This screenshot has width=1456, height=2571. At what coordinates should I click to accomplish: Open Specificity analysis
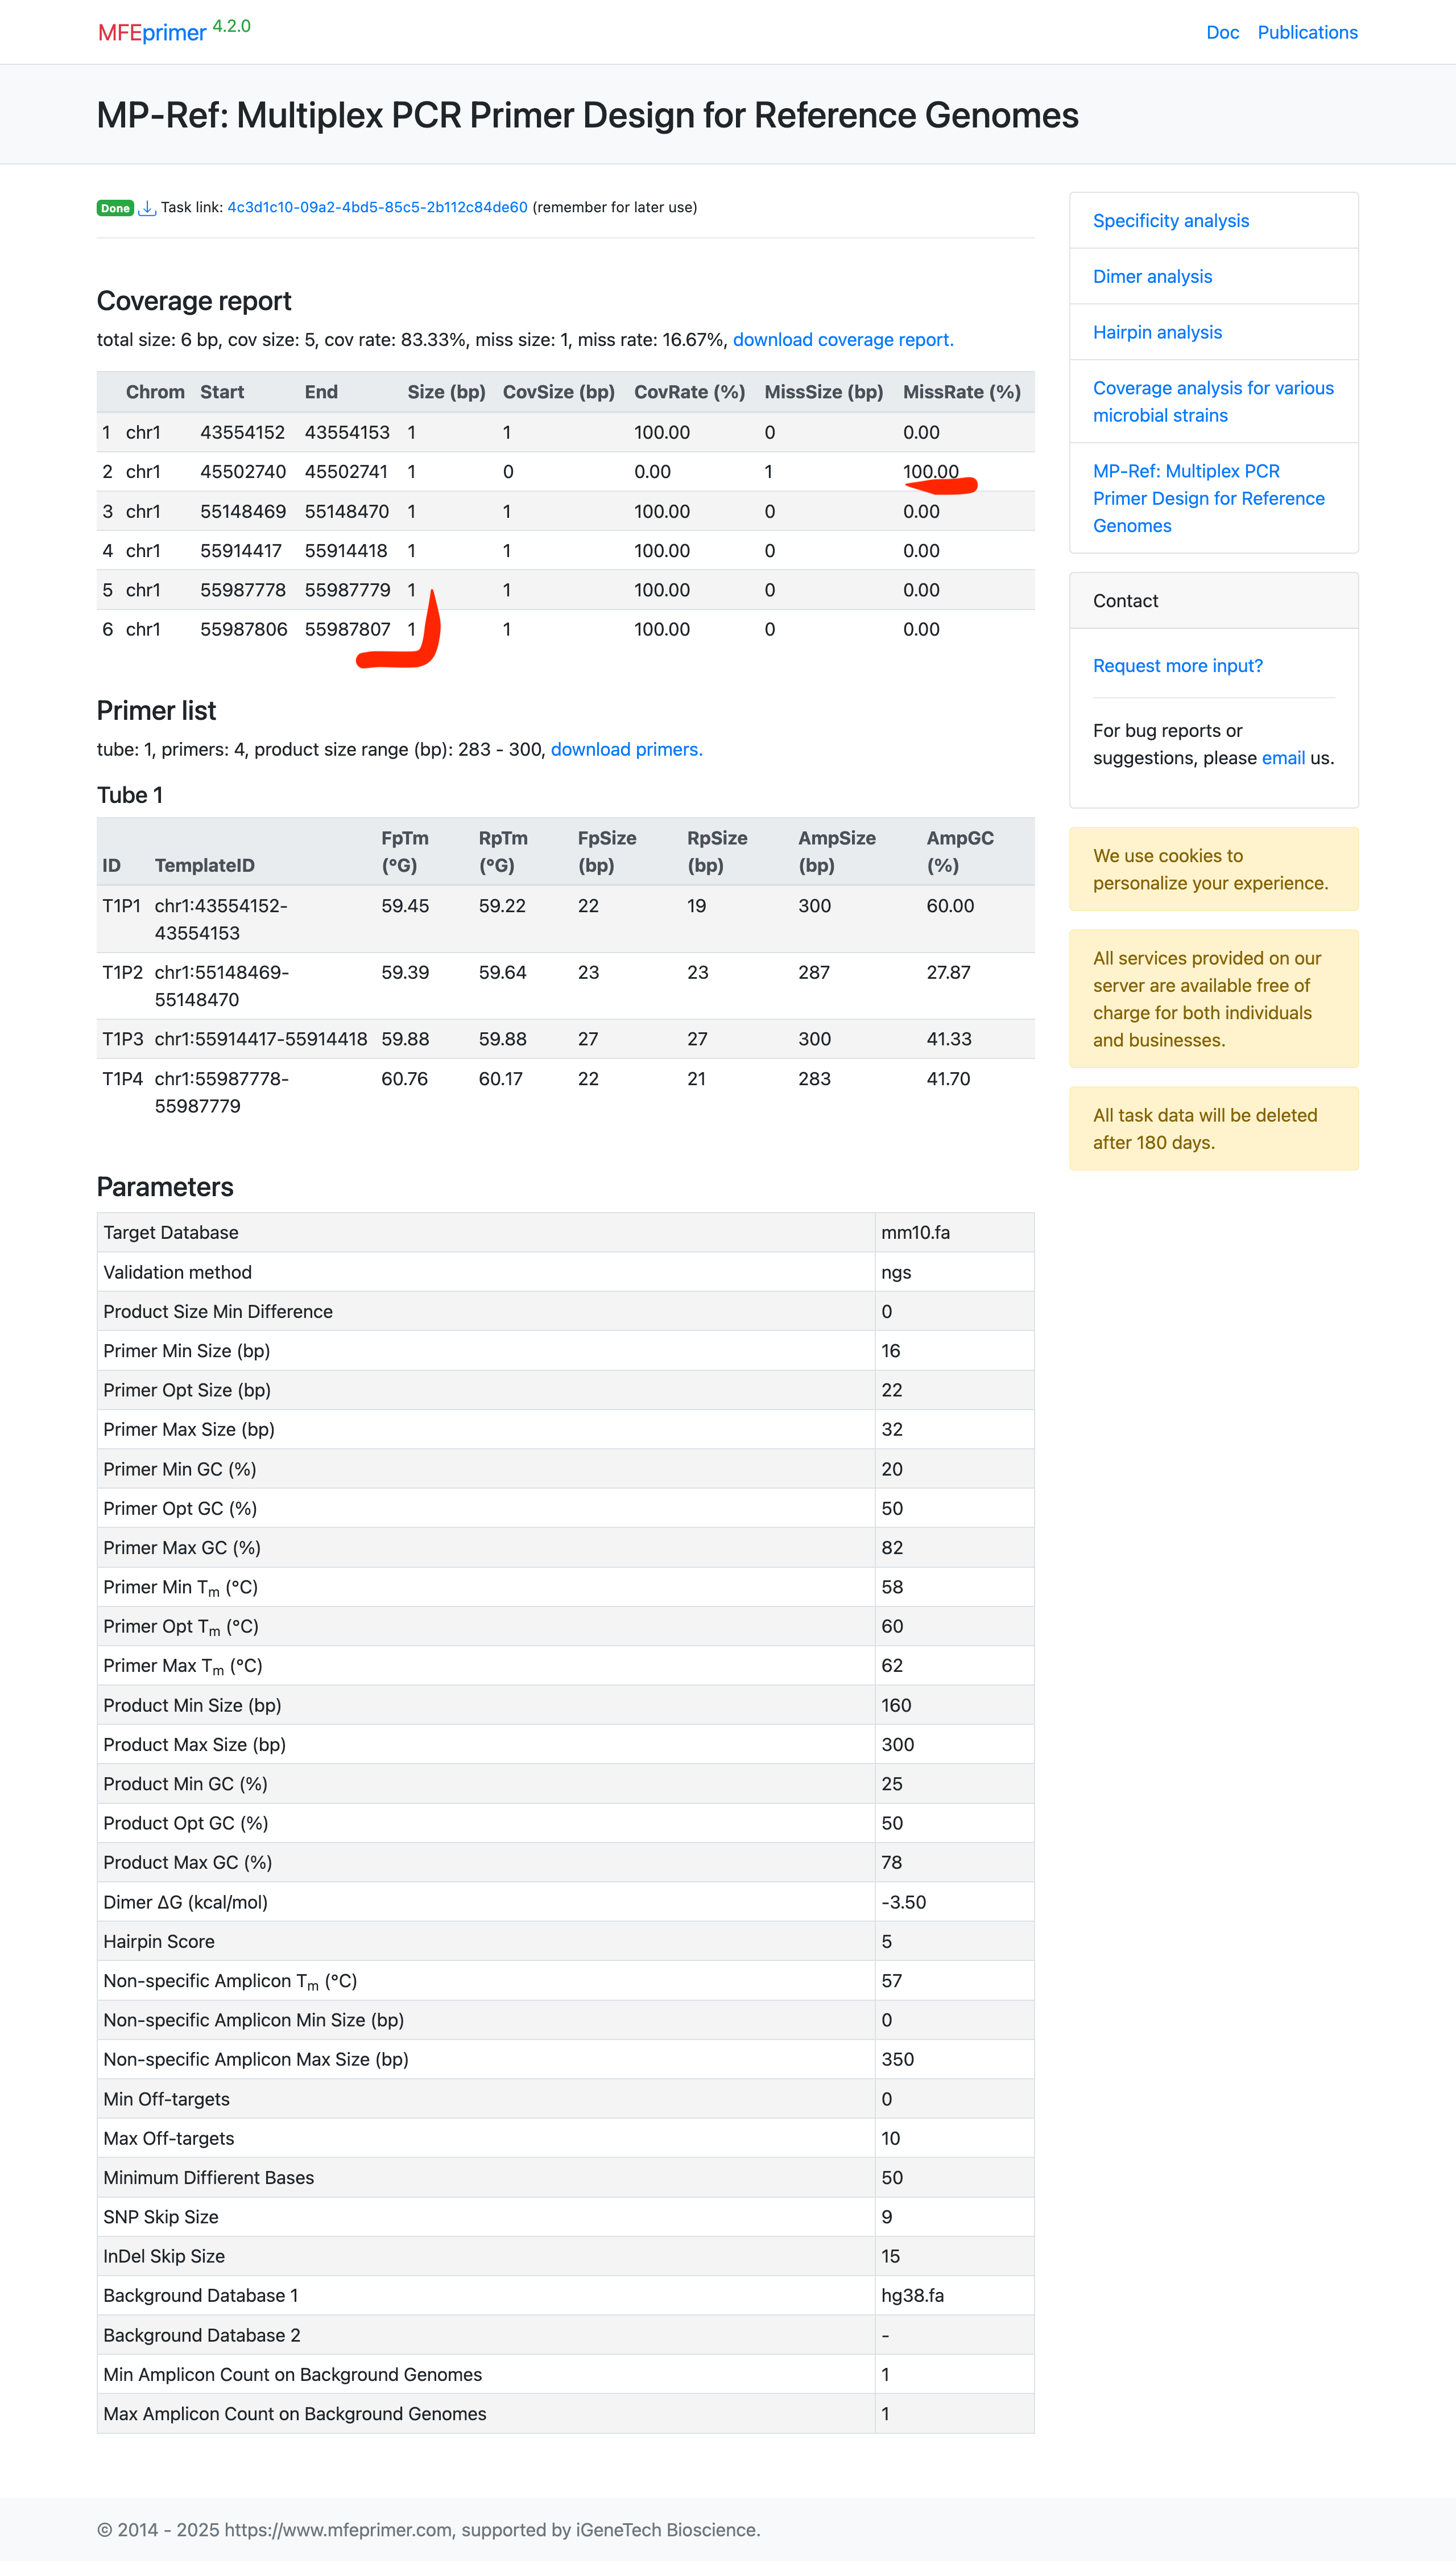tap(1171, 220)
